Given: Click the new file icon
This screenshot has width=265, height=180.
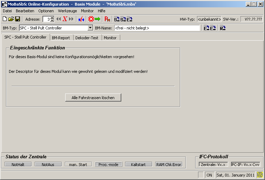Looking at the screenshot, I should (x=5, y=19).
